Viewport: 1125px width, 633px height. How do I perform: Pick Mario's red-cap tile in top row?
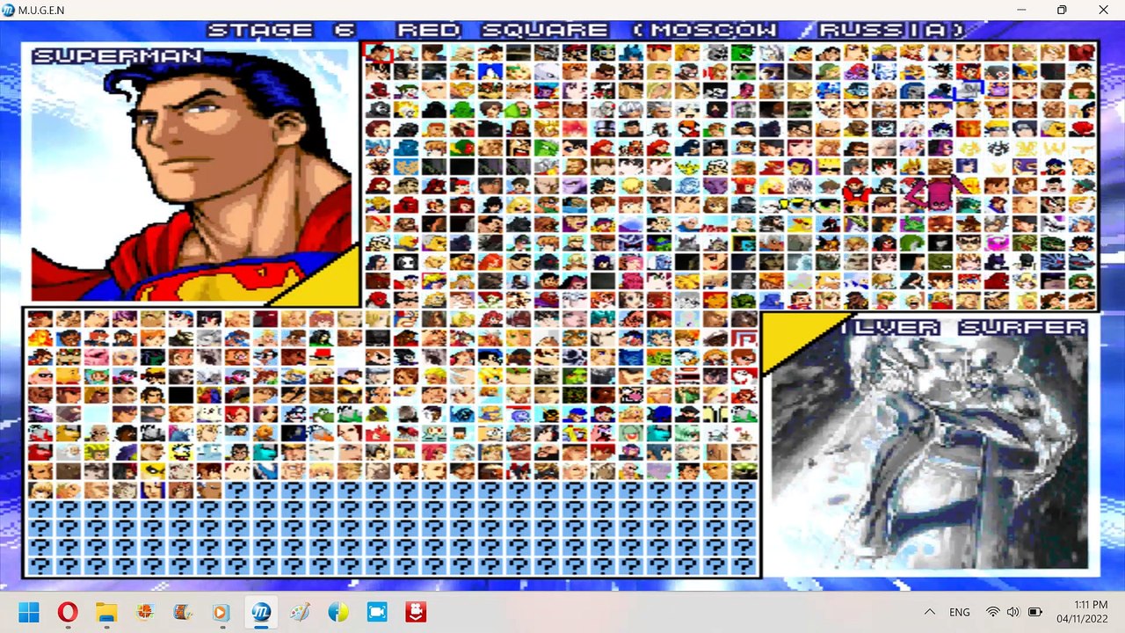click(576, 53)
